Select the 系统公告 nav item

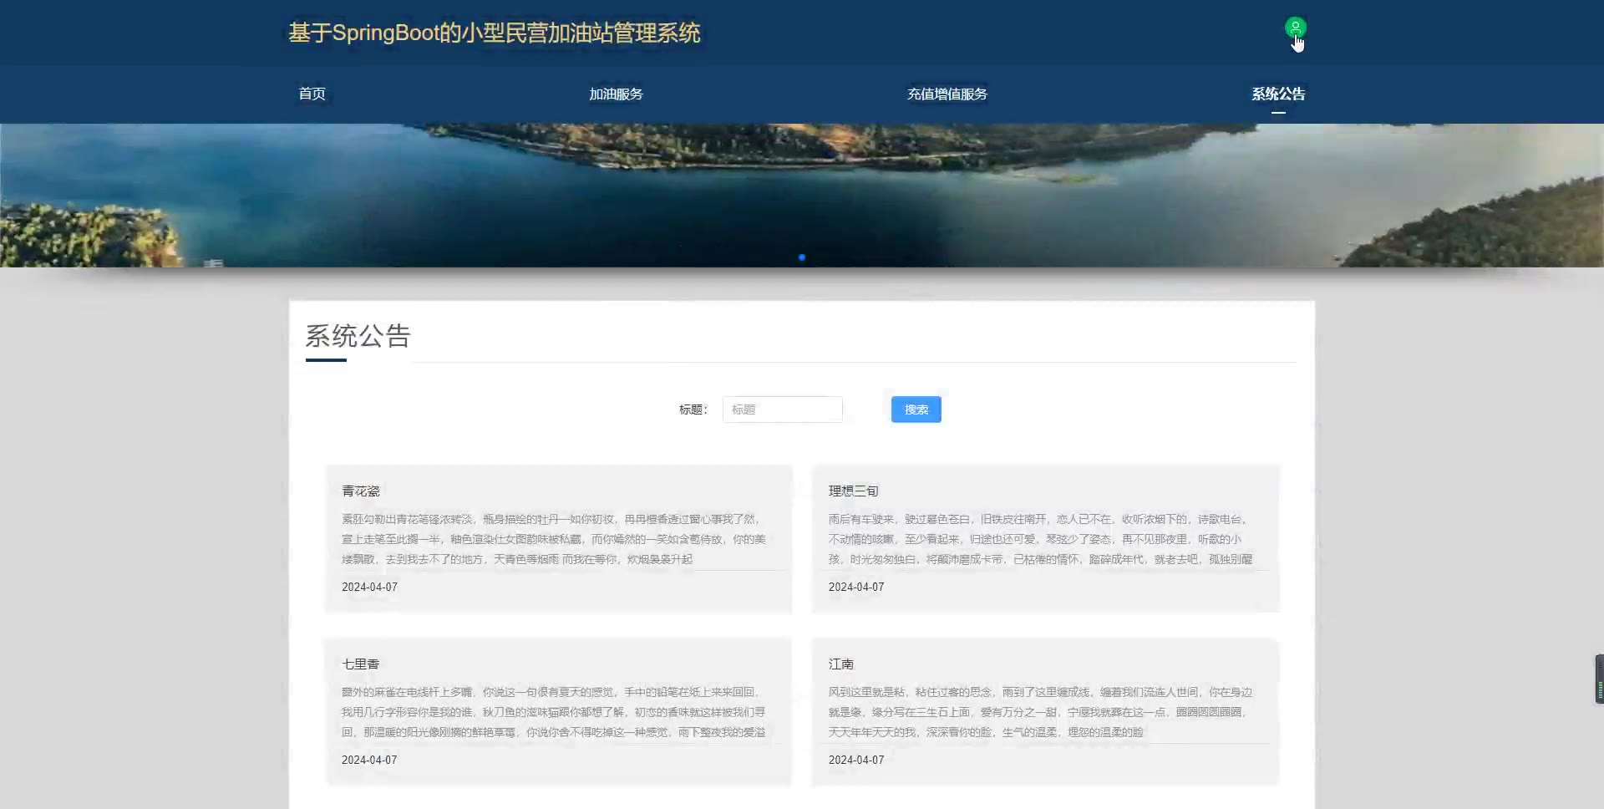(1278, 94)
